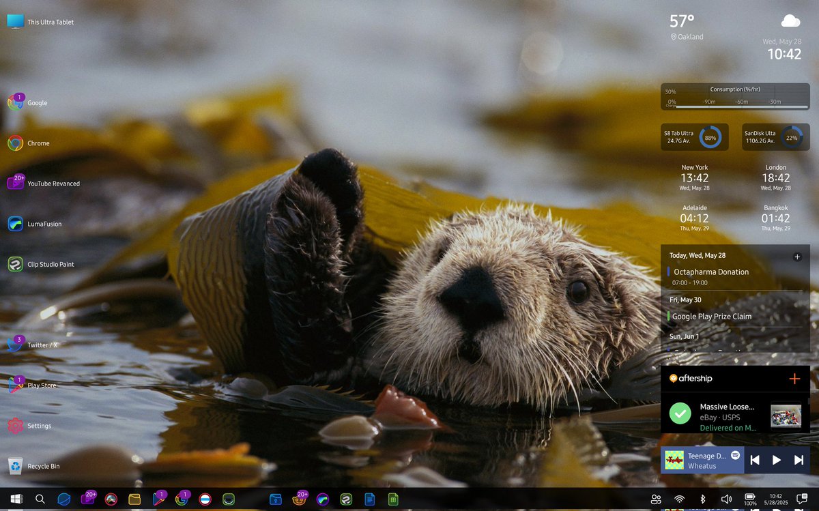This screenshot has height=511, width=819.
Task: Open the Recycle Bin
Action: coord(33,466)
